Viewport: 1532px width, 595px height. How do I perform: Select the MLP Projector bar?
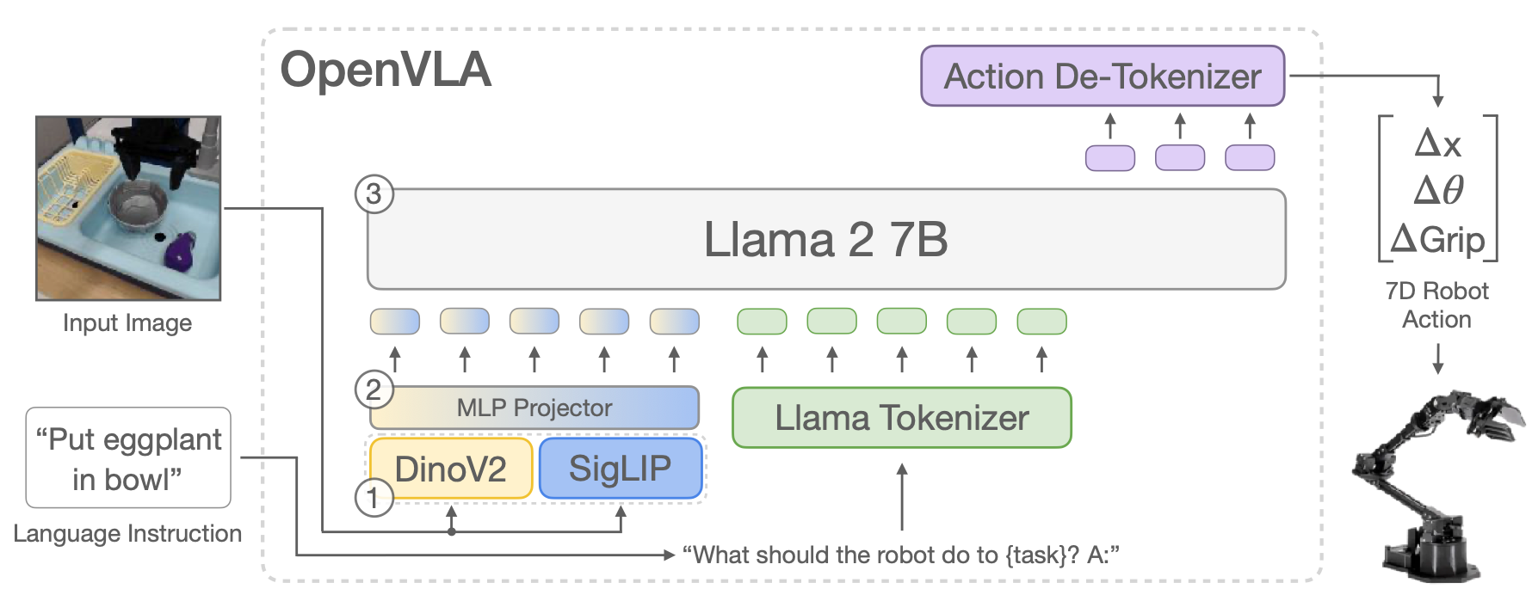coord(534,408)
